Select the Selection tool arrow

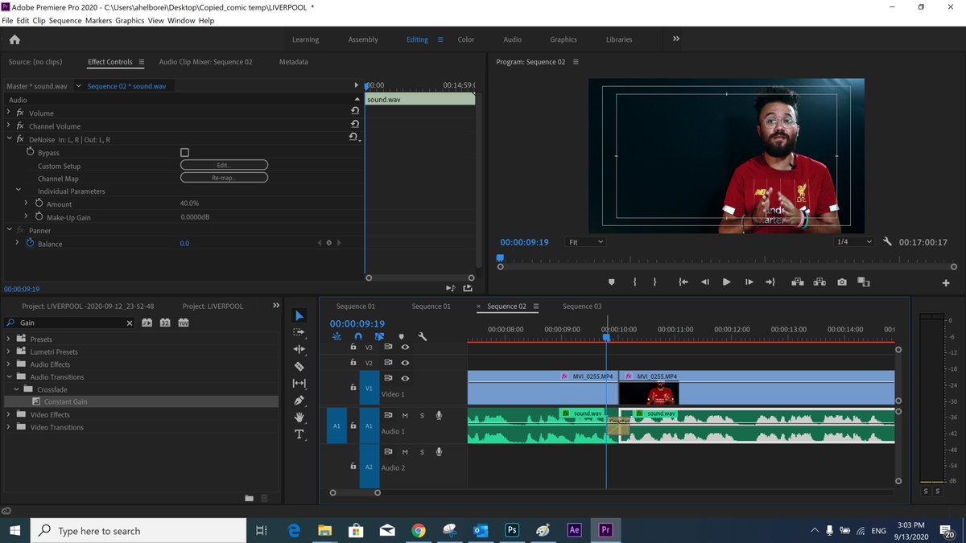point(299,315)
